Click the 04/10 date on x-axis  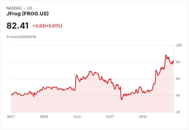(x=143, y=116)
